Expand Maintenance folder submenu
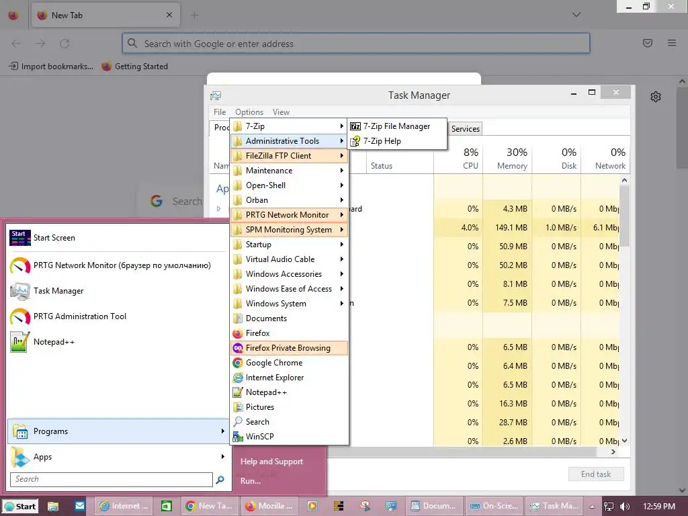 pyautogui.click(x=289, y=171)
